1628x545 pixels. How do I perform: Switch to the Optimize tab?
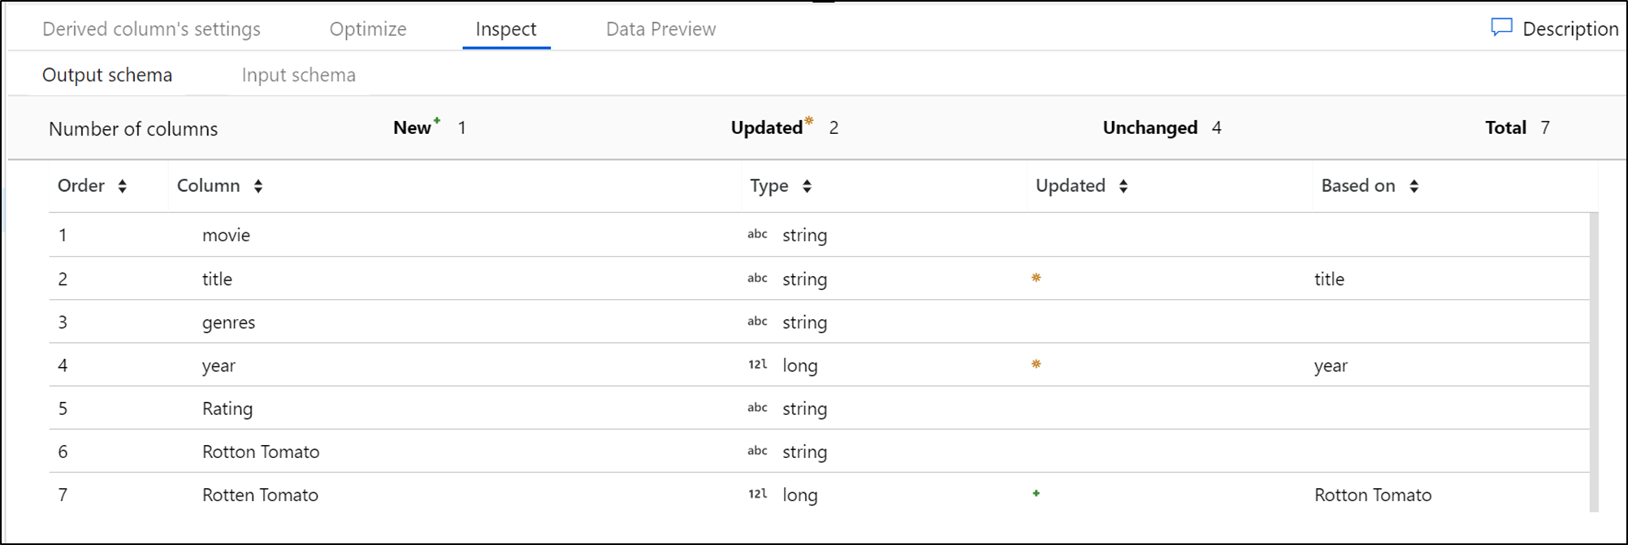click(x=368, y=29)
